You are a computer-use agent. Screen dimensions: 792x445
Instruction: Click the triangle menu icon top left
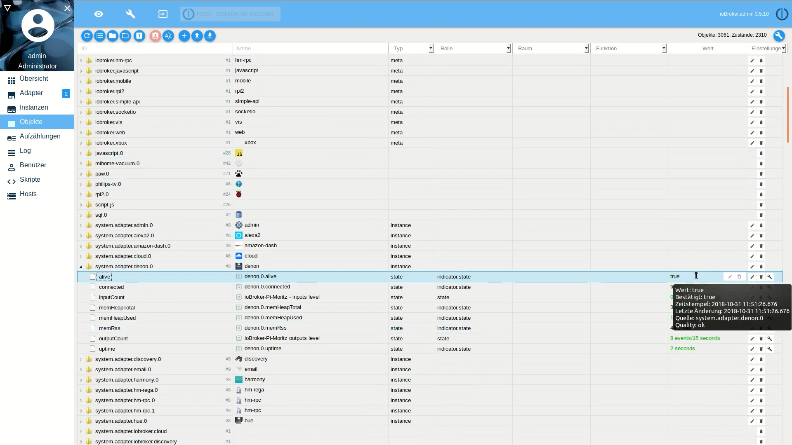[7, 8]
